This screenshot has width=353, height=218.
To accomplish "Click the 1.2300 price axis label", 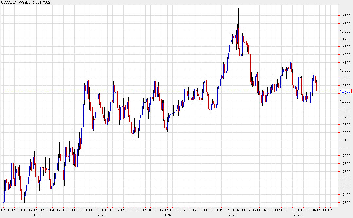I will tap(345, 202).
